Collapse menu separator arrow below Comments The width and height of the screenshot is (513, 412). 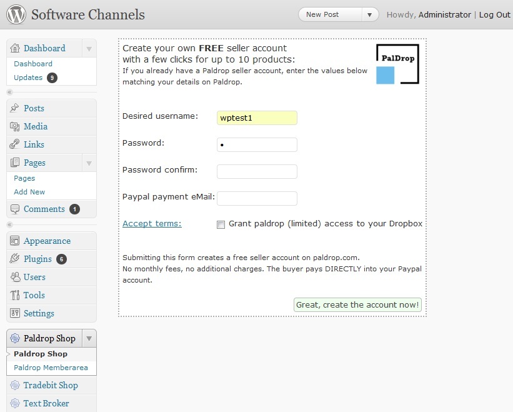[x=10, y=225]
